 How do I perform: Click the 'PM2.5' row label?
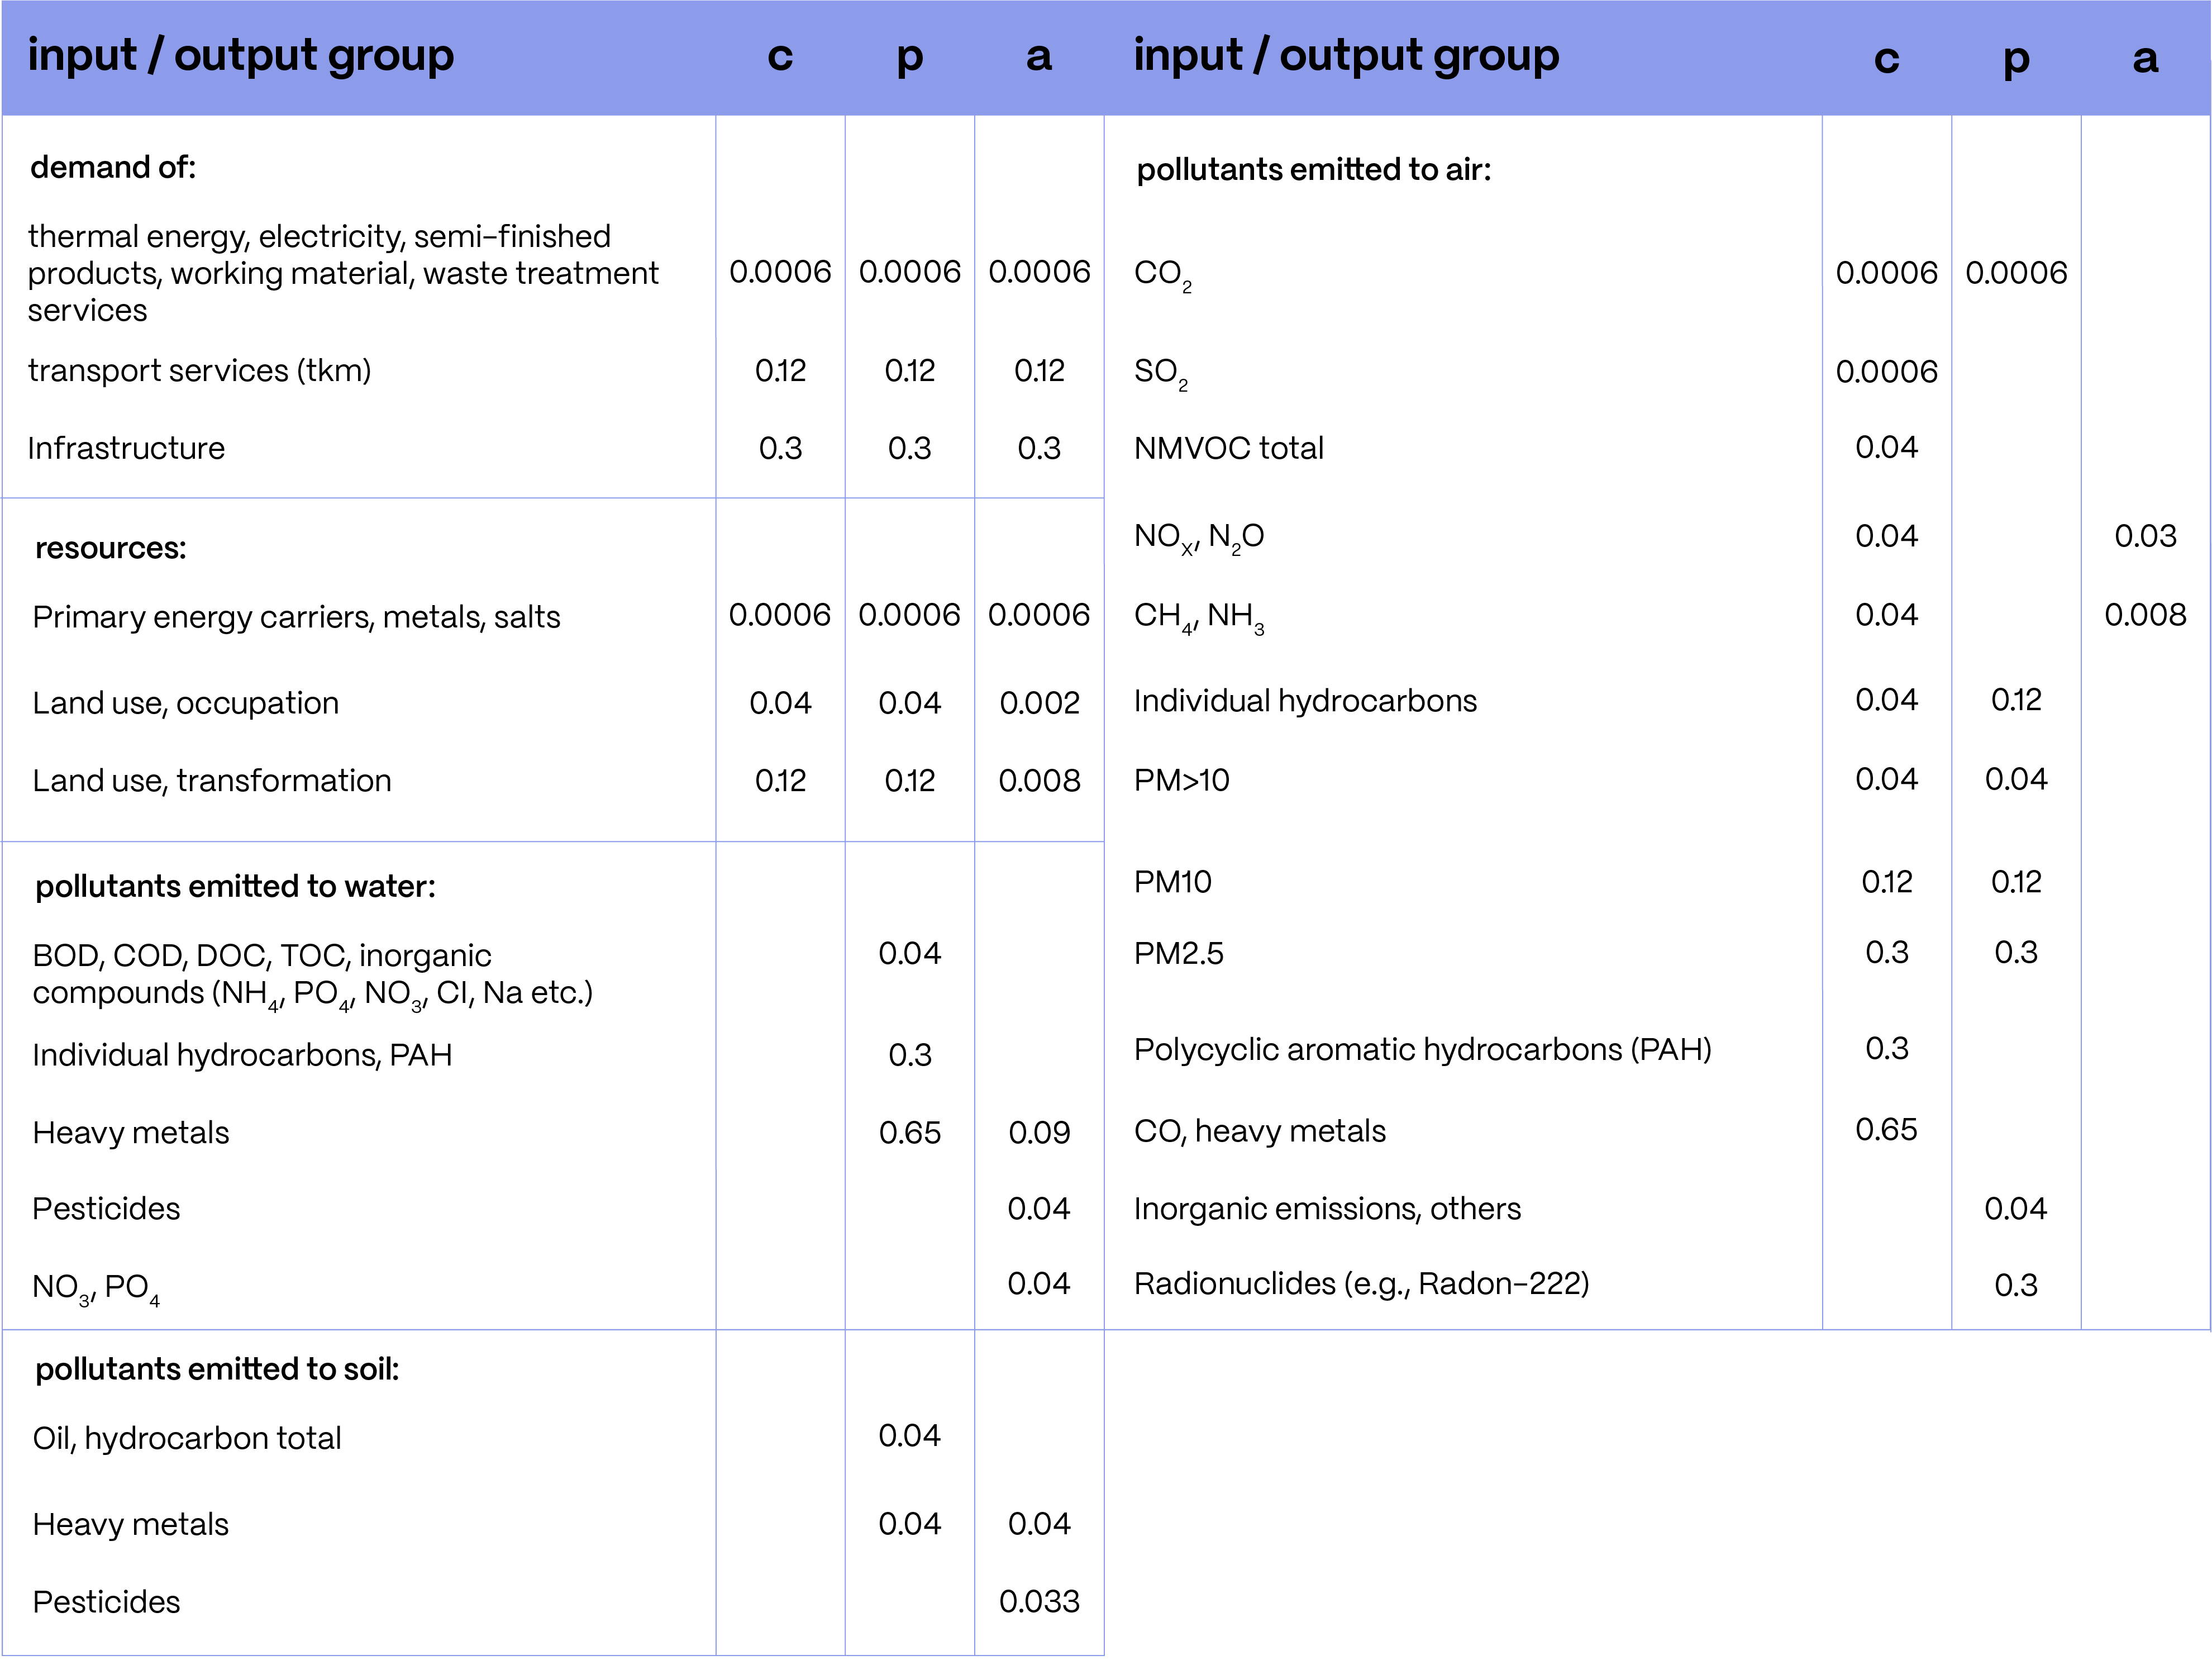point(1178,953)
